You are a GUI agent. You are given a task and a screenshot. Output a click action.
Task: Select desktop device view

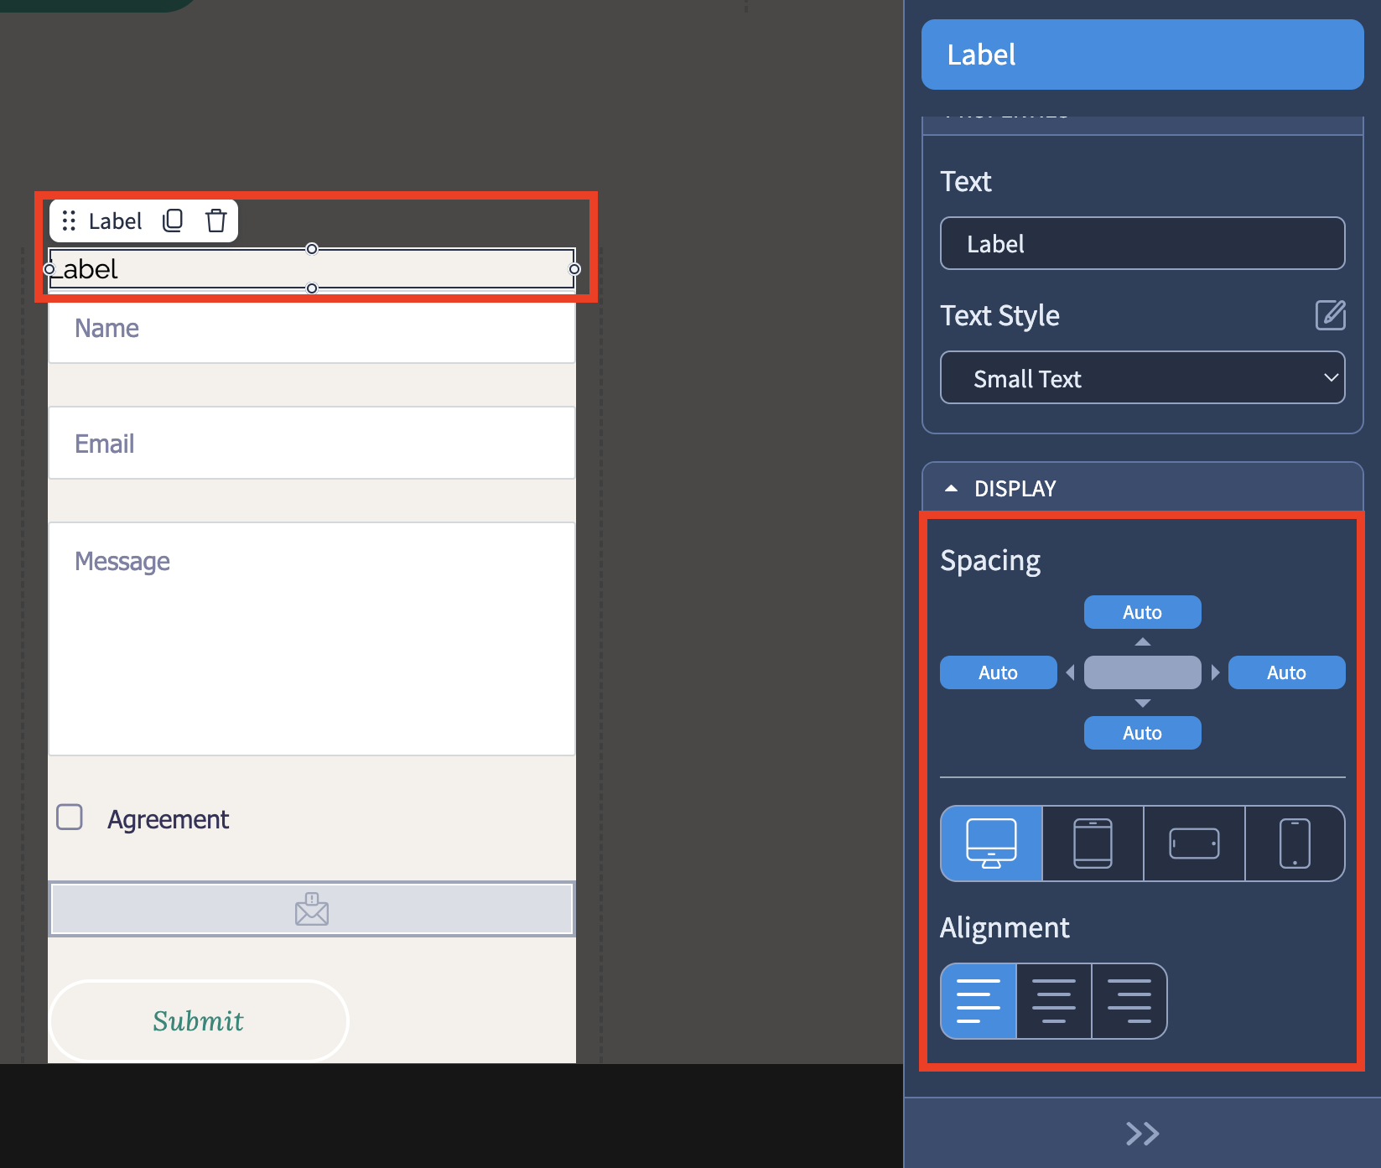click(x=991, y=844)
